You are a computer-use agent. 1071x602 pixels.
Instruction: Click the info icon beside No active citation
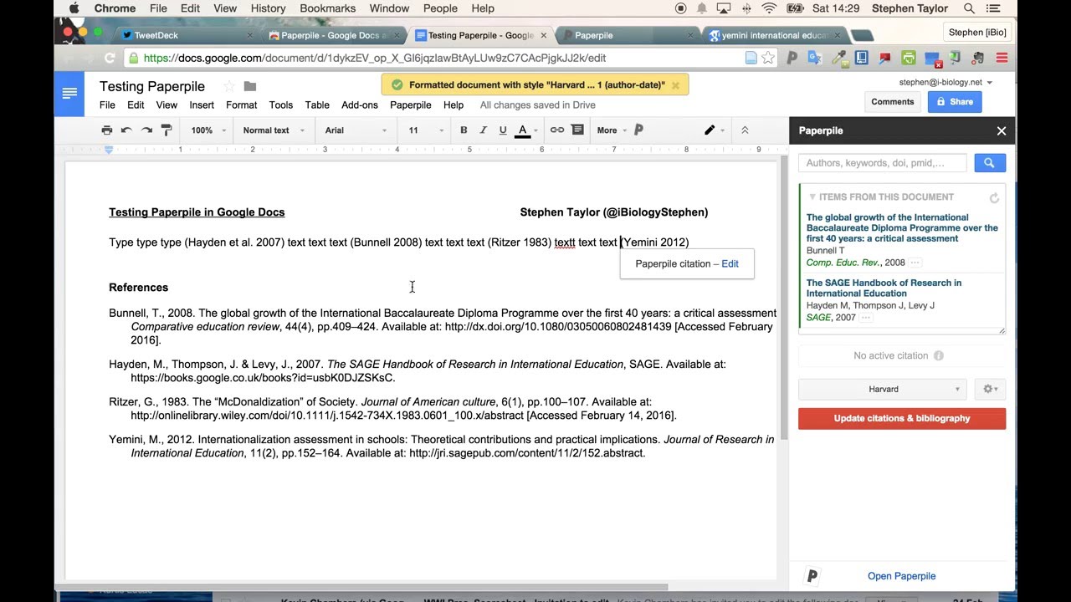pos(939,355)
